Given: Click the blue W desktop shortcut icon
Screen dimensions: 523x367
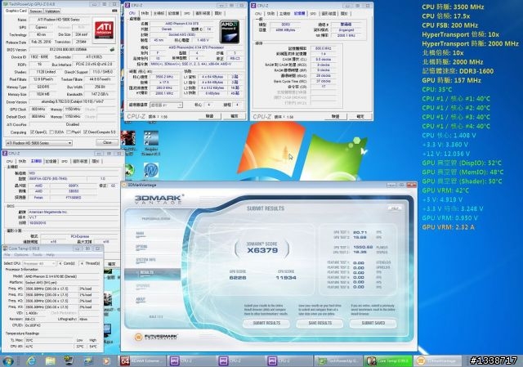Looking at the screenshot, I should coord(150,170).
